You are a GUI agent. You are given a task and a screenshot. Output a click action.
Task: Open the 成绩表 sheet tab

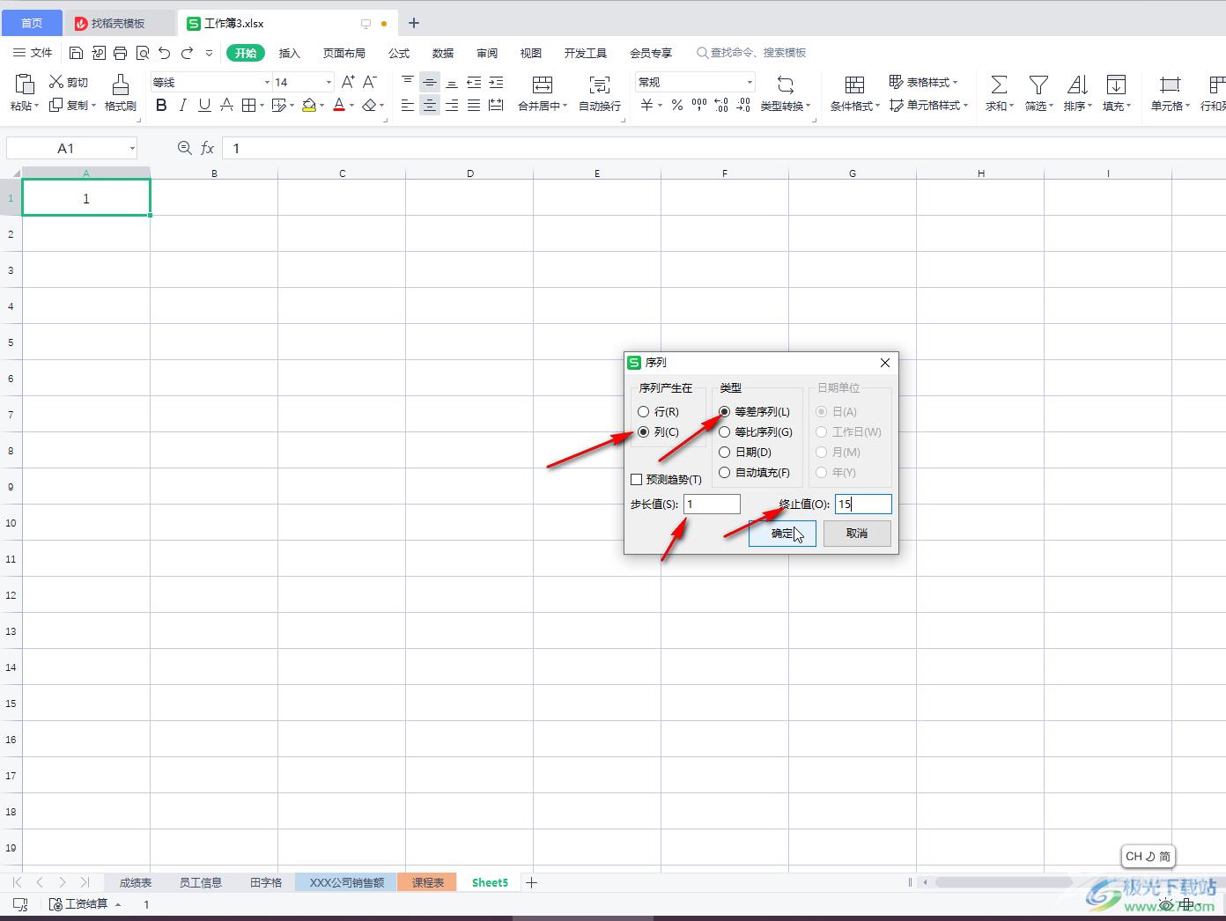[x=136, y=882]
